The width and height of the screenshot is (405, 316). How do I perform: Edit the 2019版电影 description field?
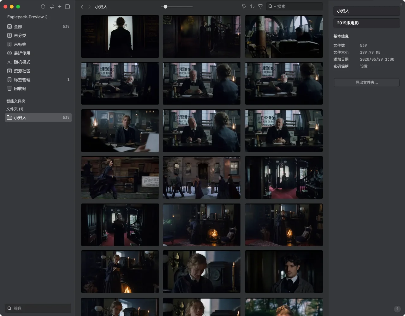pyautogui.click(x=367, y=23)
